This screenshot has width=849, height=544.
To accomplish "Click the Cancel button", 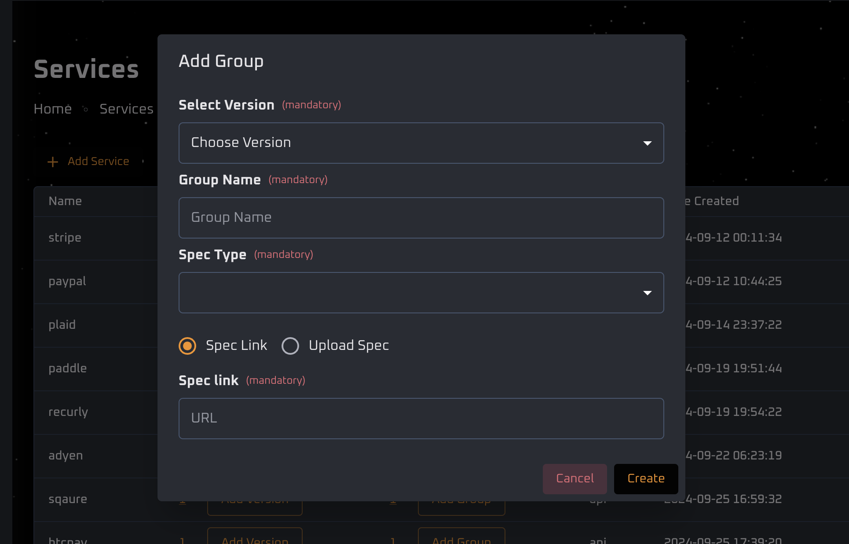I will 575,478.
